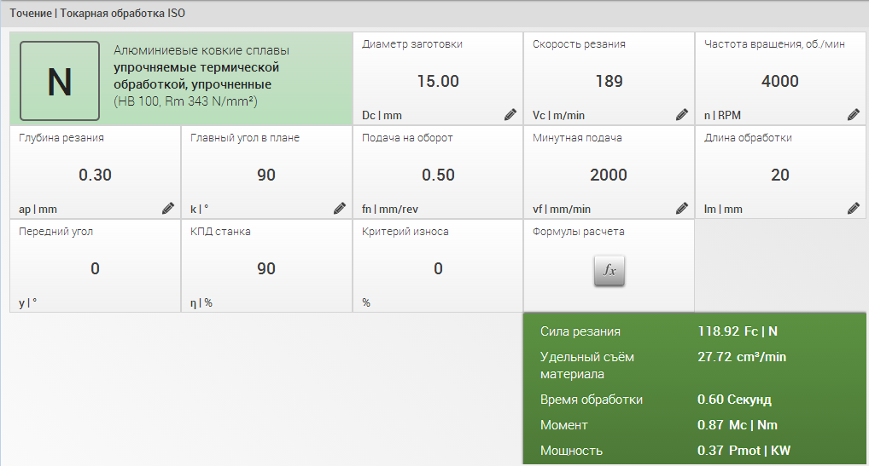Image resolution: width=869 pixels, height=466 pixels.
Task: Click the Минутная подача value 2000
Action: (x=609, y=175)
